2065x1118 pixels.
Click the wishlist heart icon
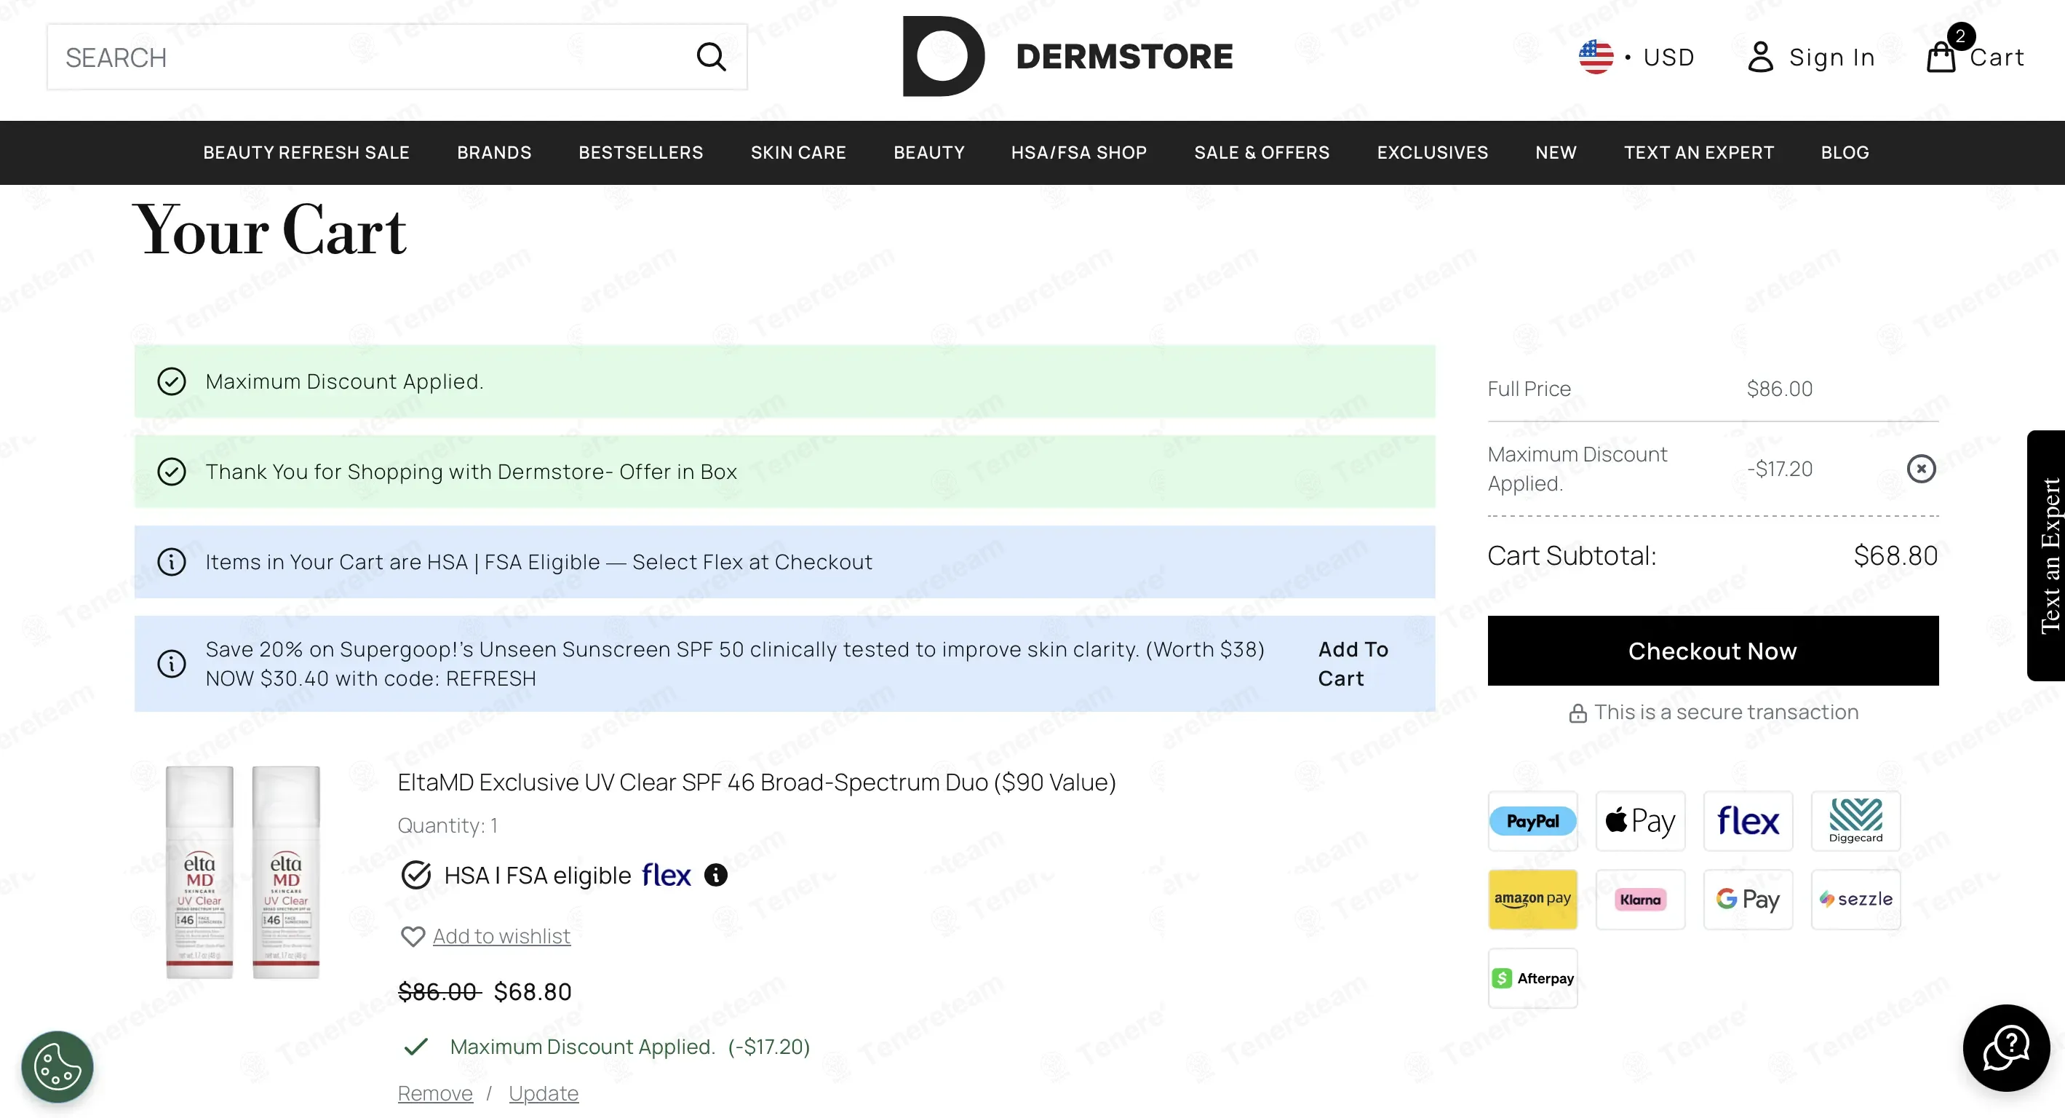412,936
